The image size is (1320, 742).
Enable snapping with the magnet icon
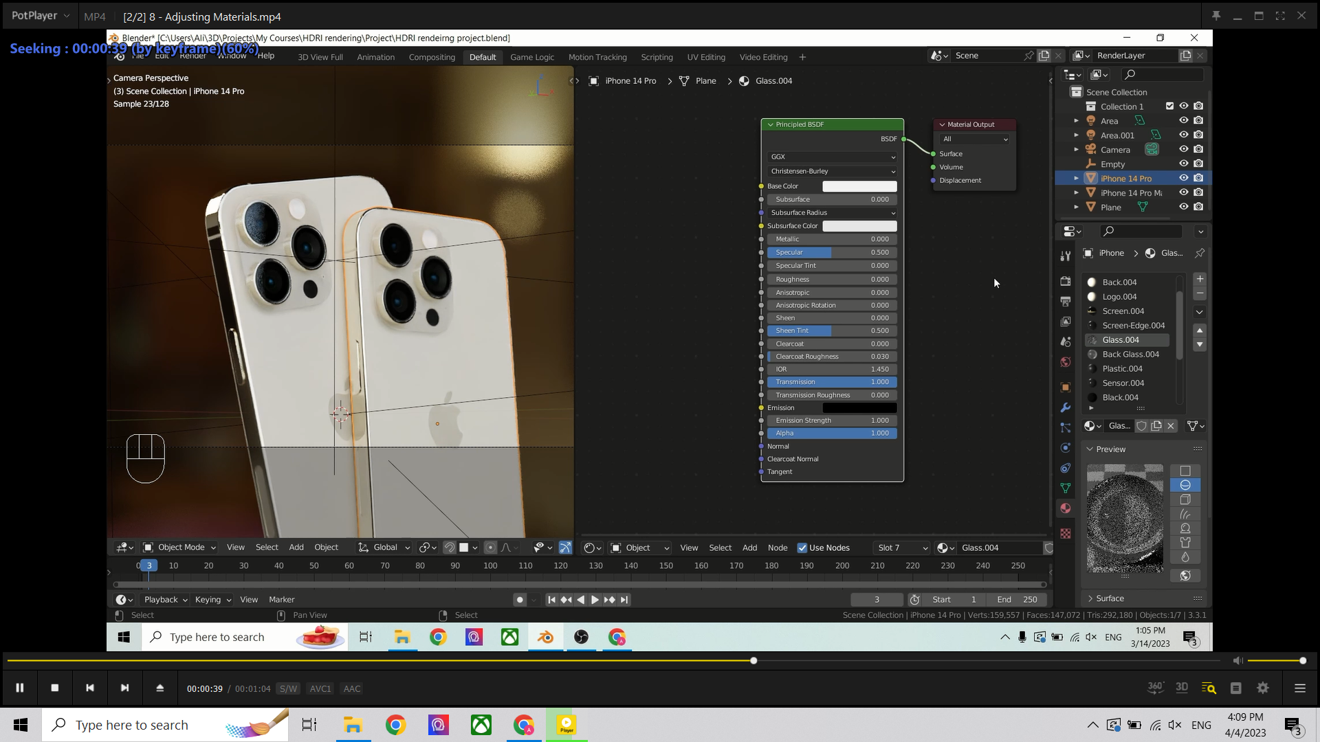click(x=450, y=548)
